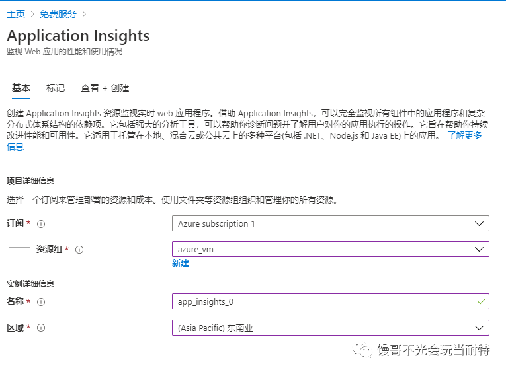Click the 实例详细信息 section heading
The width and height of the screenshot is (506, 372).
point(30,284)
